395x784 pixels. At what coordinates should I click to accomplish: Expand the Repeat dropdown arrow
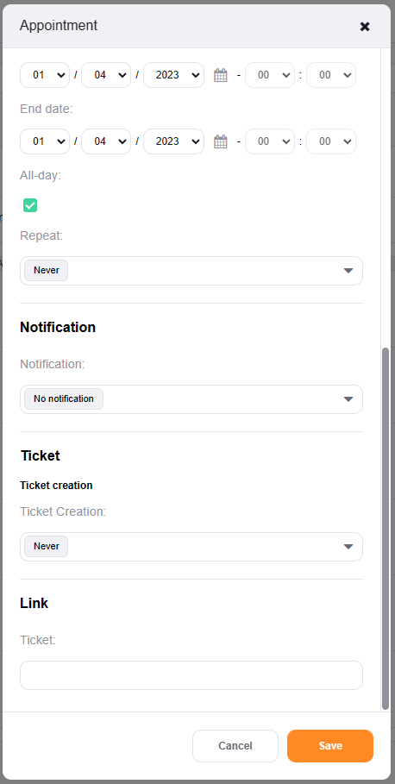(348, 271)
